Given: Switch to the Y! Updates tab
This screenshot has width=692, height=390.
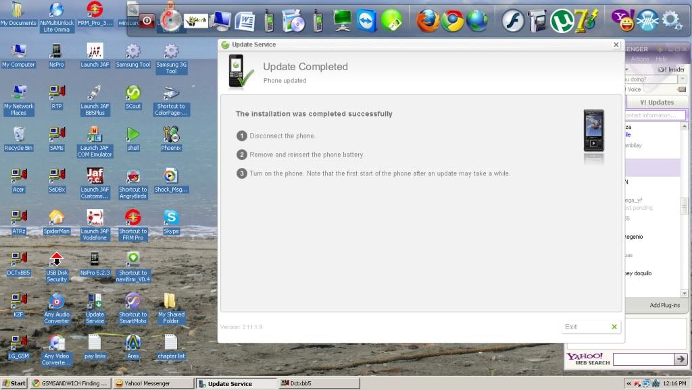Looking at the screenshot, I should coord(656,103).
